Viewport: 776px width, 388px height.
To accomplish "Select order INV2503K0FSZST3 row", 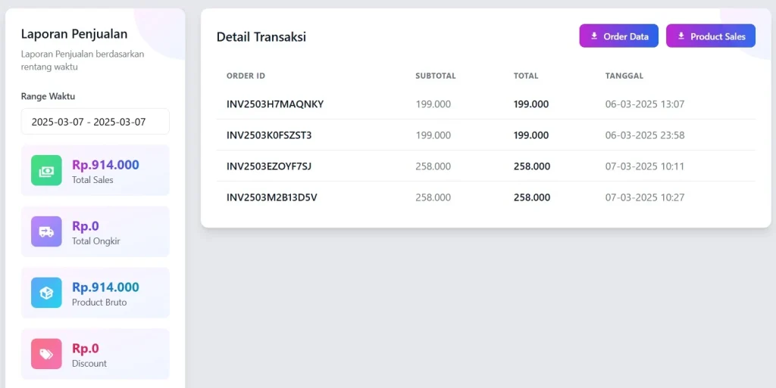I will point(269,135).
